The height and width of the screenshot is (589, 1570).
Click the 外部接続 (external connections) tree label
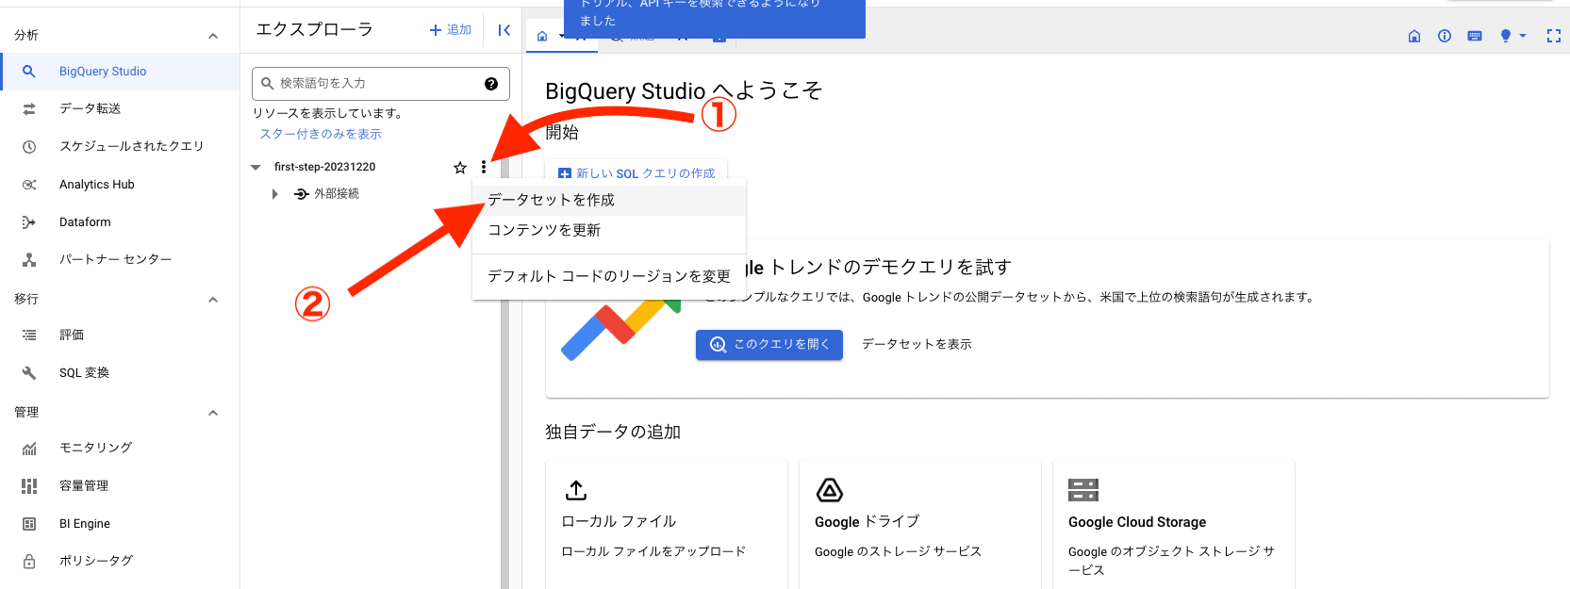point(337,194)
